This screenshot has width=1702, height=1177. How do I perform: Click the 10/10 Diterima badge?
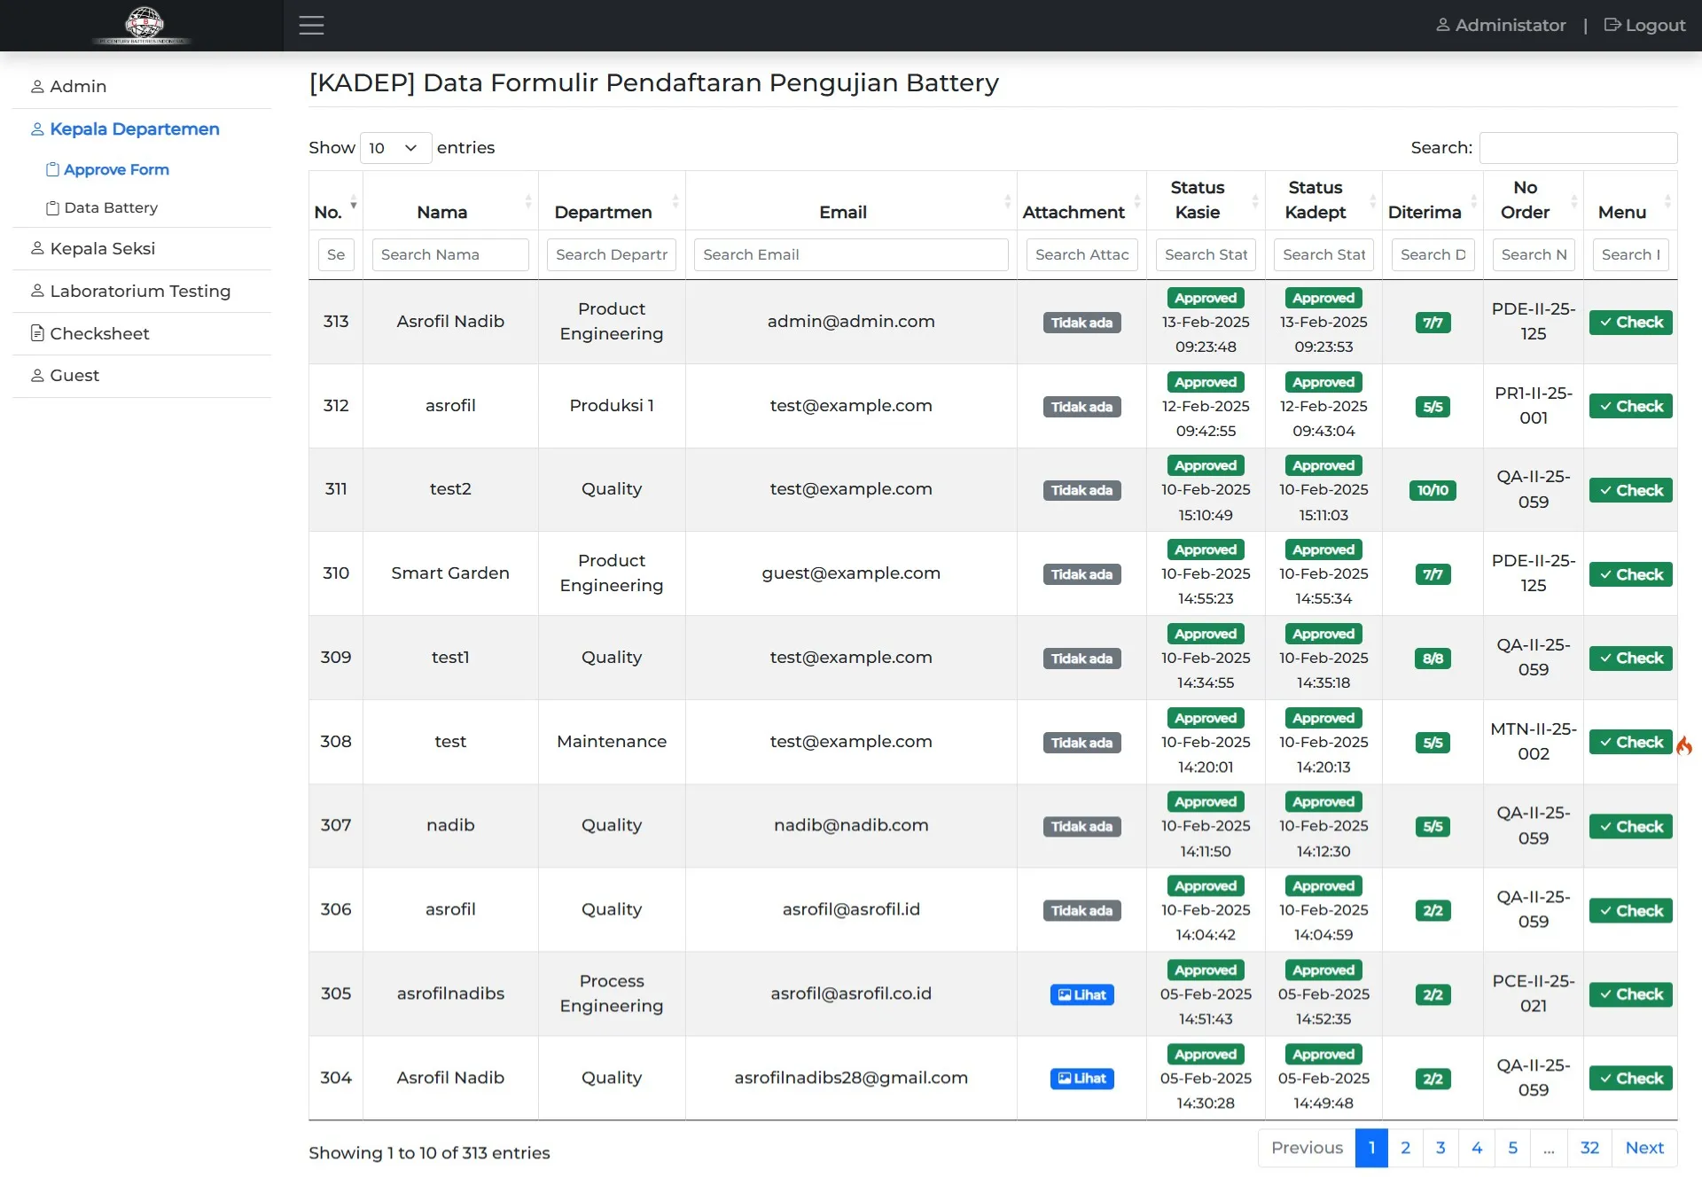[1433, 491]
